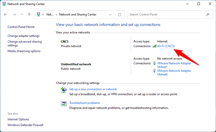Open Wi-Fi (CNC5) connection status
The width and height of the screenshot is (216, 132).
[166, 46]
